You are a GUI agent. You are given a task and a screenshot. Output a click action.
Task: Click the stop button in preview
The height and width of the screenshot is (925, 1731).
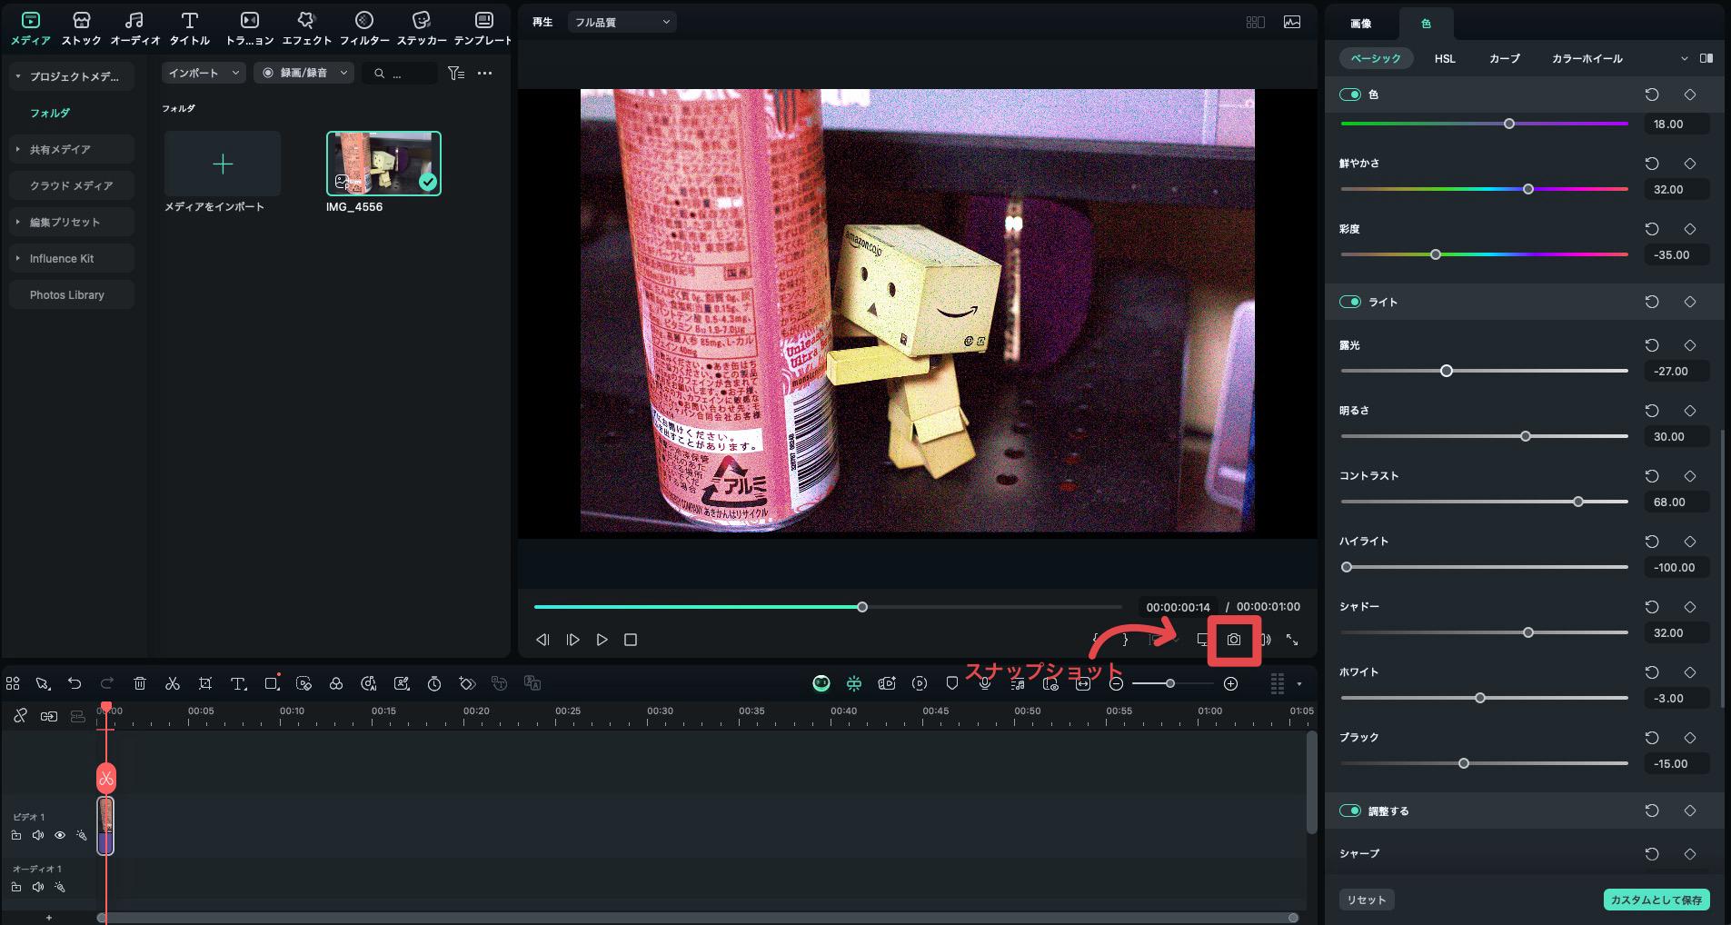[631, 640]
